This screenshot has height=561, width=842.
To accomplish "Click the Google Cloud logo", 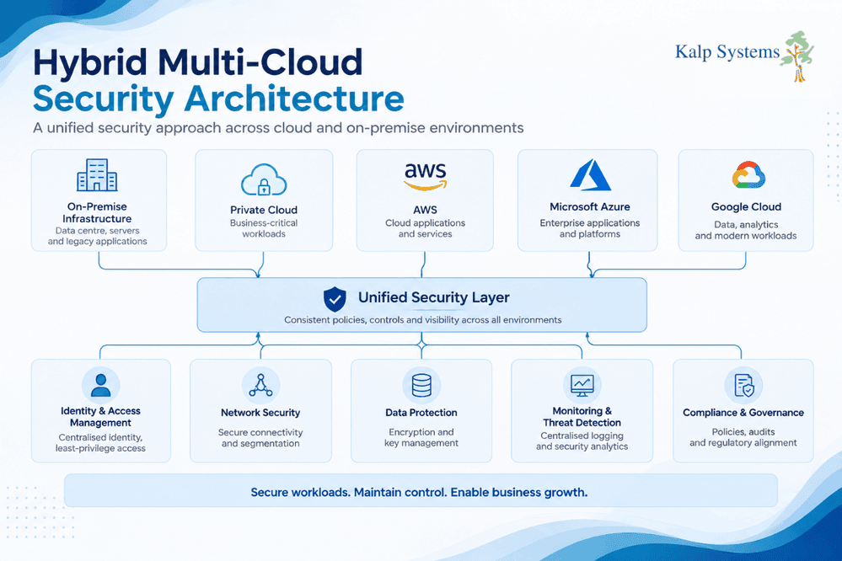I will (x=748, y=174).
